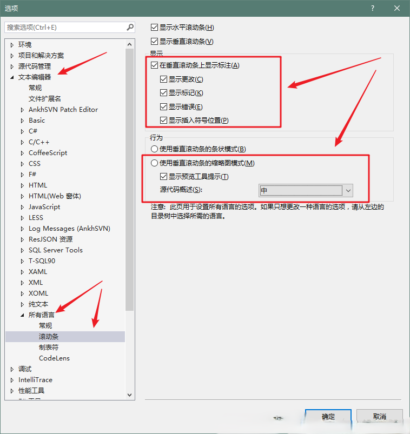
Task: Expand the 性能工具 node
Action: pyautogui.click(x=12, y=391)
